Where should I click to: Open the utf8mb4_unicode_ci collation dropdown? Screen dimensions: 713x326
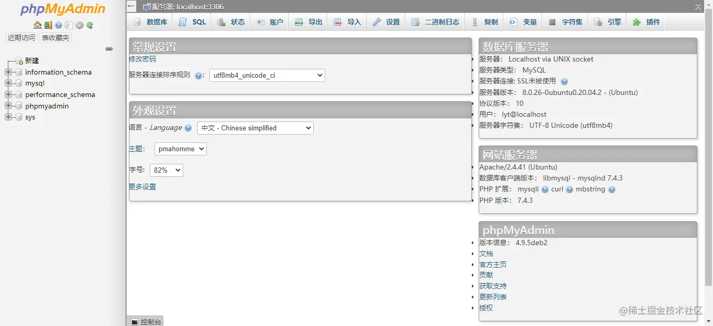[x=267, y=76]
